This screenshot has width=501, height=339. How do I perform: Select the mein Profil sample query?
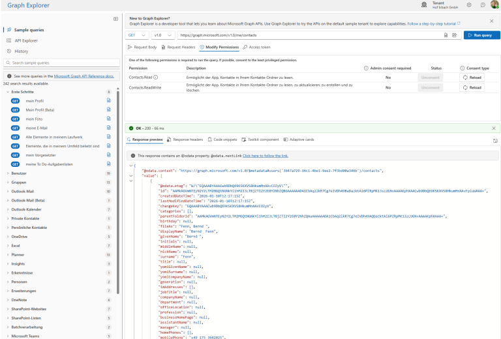[35, 101]
